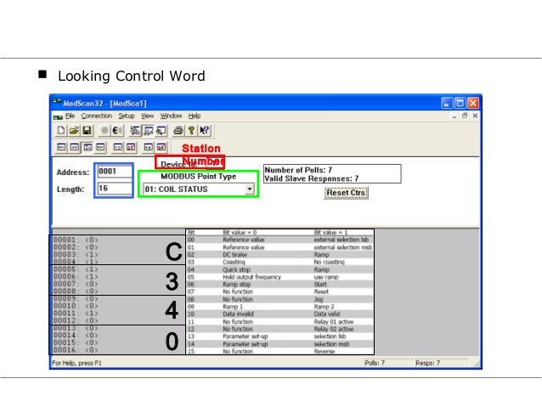Viewport: 542px width, 407px height.
Task: Open the Window menu
Action: click(171, 116)
